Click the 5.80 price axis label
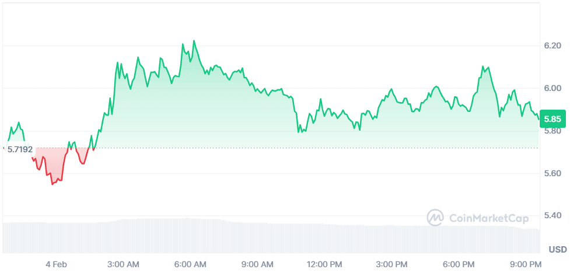Screen dimensions: 570x273 (x=551, y=131)
